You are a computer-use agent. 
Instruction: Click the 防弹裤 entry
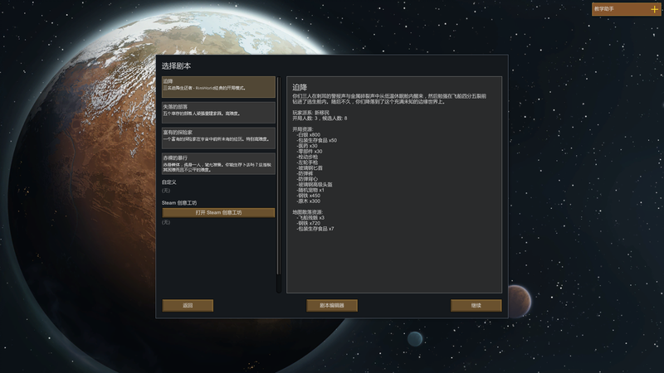(x=305, y=173)
